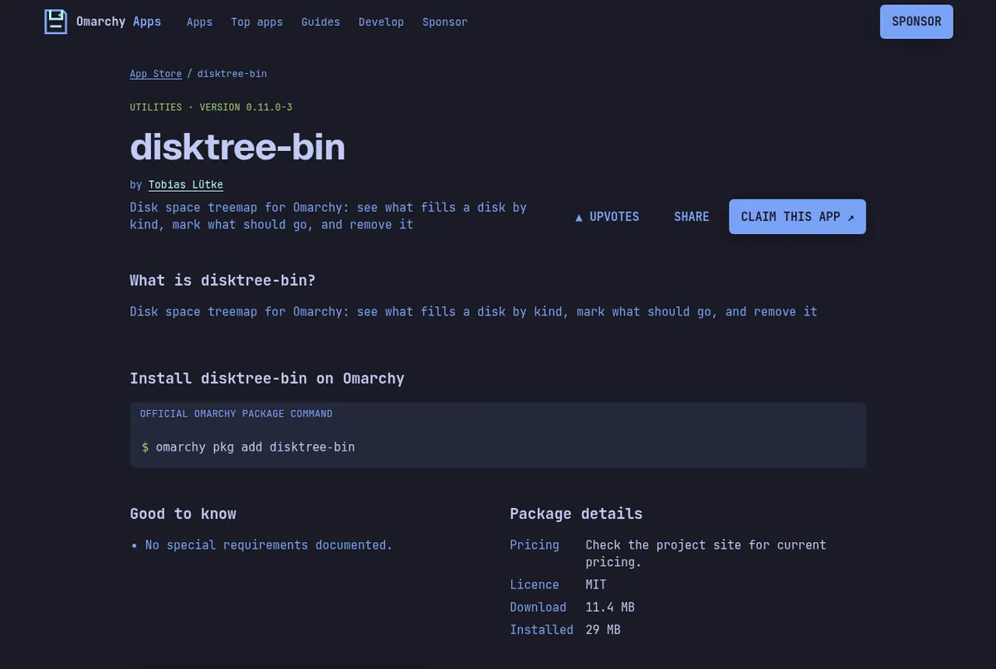Select Develop in the navigation bar
The image size is (996, 669).
pyautogui.click(x=381, y=22)
